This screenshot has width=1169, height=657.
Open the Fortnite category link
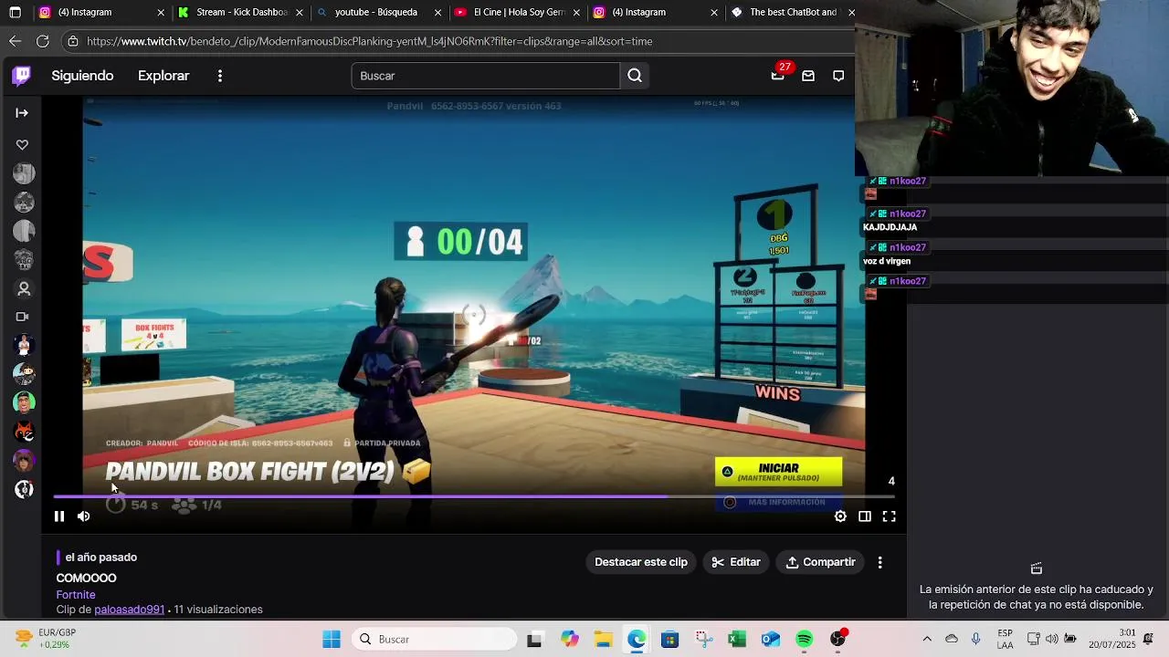[x=76, y=595]
